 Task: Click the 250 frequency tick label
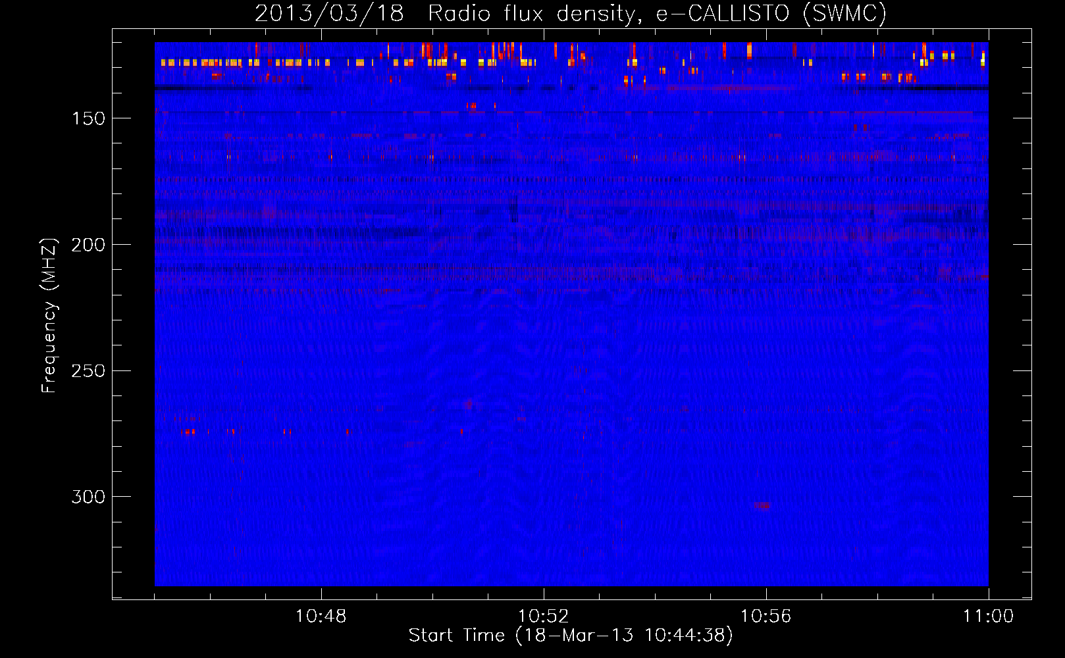pos(88,371)
